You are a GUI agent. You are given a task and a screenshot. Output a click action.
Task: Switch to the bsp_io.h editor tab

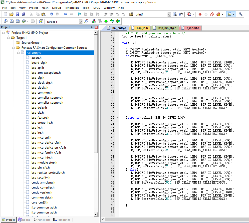coord(140,28)
